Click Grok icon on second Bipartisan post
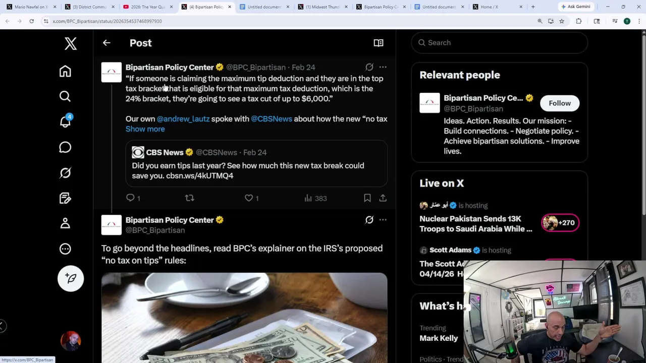646x363 pixels. coord(369,220)
